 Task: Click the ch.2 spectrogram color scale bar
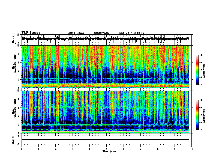tap(197, 115)
